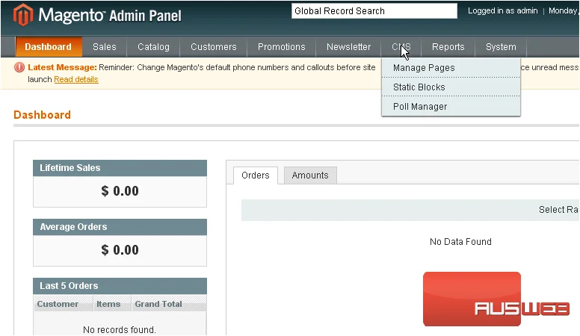
Task: Click the Customer column header
Action: (x=63, y=304)
